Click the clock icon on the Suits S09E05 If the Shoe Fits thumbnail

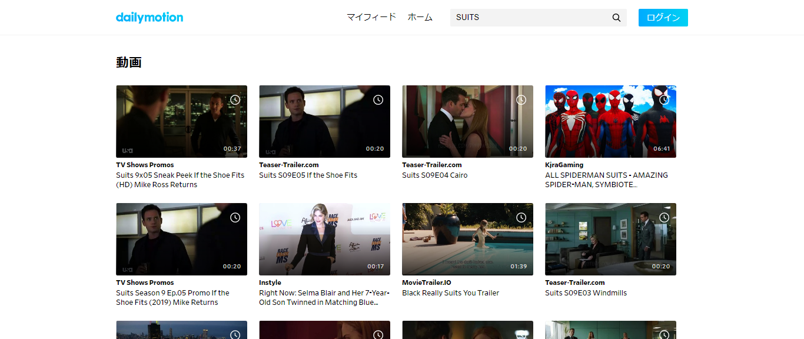[378, 100]
